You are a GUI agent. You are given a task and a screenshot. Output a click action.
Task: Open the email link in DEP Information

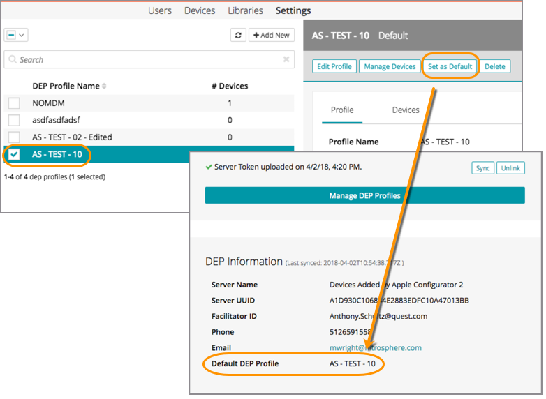pos(375,347)
